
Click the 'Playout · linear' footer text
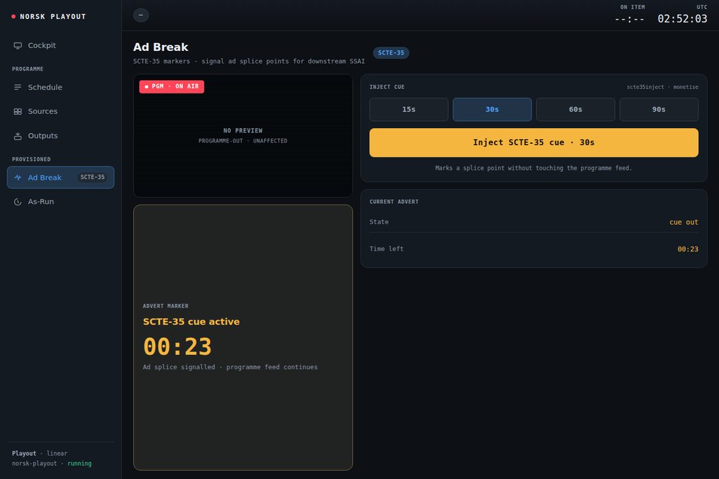coord(39,454)
